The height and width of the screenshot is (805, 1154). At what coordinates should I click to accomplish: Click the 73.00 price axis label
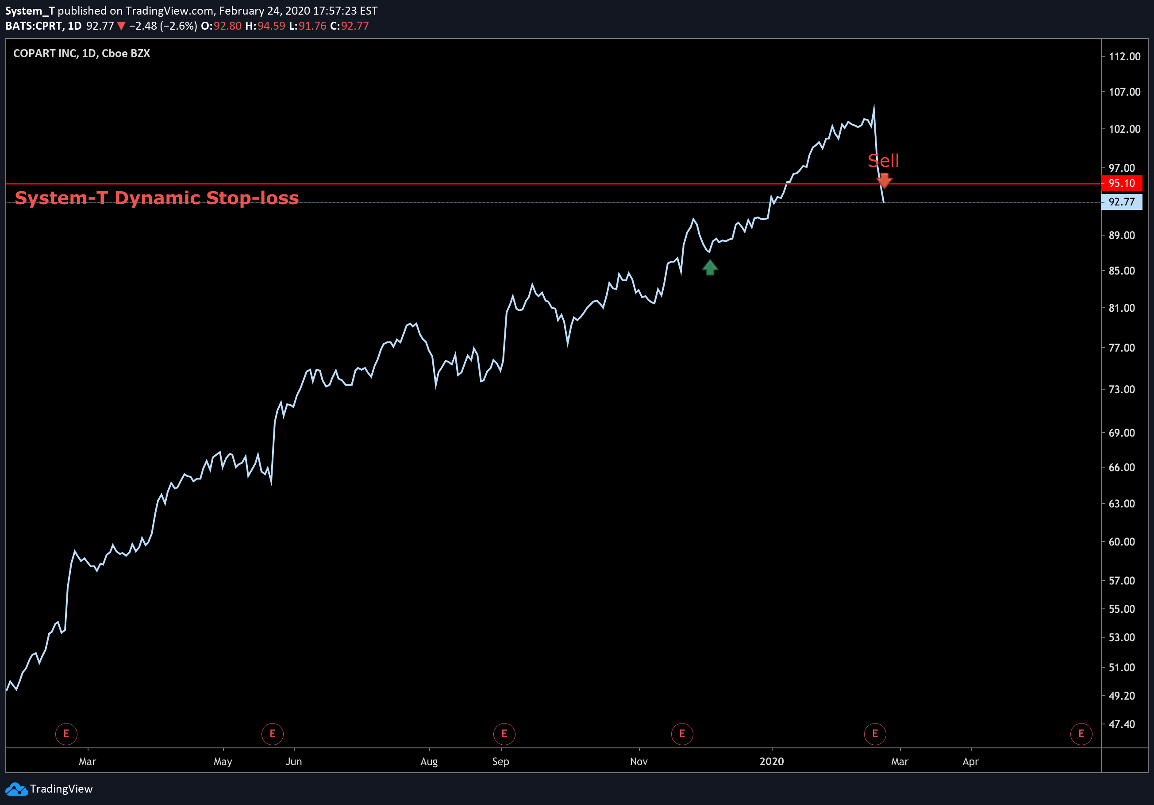1121,389
